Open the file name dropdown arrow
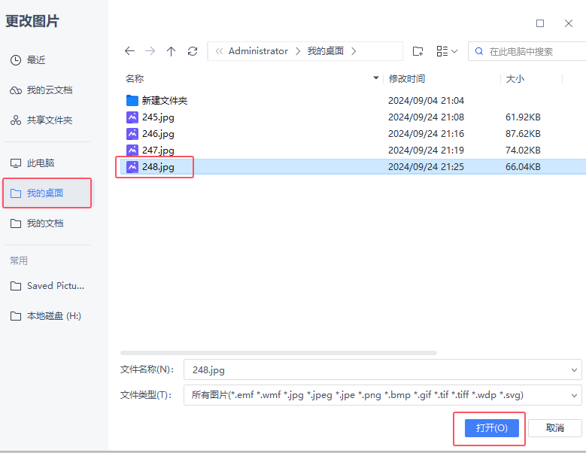The height and width of the screenshot is (453, 586). [x=574, y=370]
